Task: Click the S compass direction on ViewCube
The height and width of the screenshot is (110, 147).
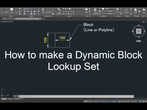Action: 139,37
